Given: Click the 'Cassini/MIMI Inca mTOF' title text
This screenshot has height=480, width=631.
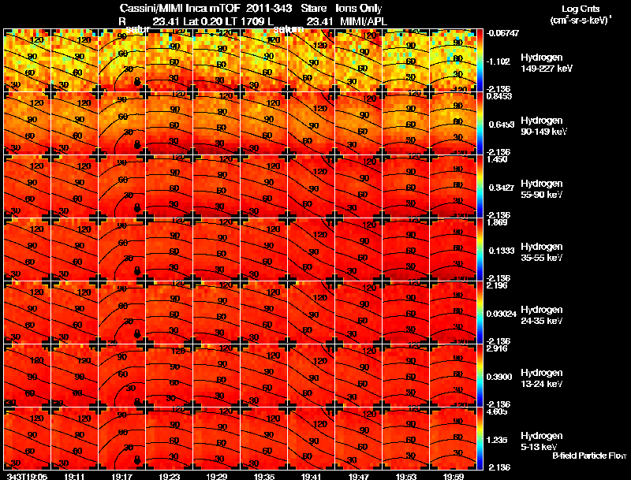Looking at the screenshot, I should point(180,9).
